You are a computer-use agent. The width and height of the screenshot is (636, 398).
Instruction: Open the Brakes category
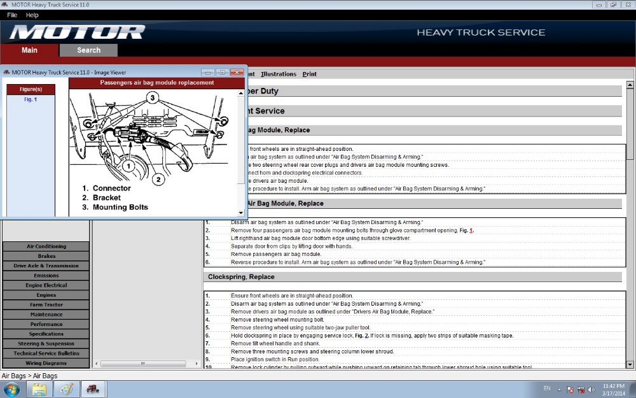click(x=46, y=256)
